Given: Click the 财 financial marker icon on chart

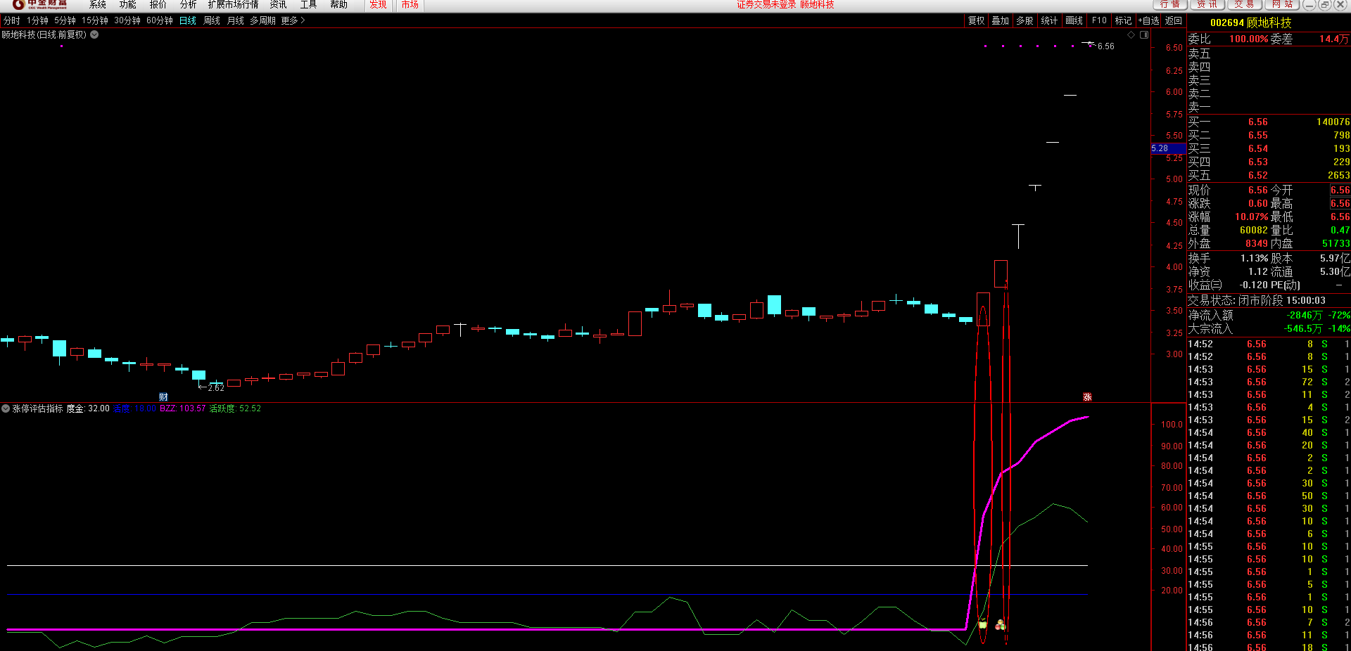Looking at the screenshot, I should point(163,397).
